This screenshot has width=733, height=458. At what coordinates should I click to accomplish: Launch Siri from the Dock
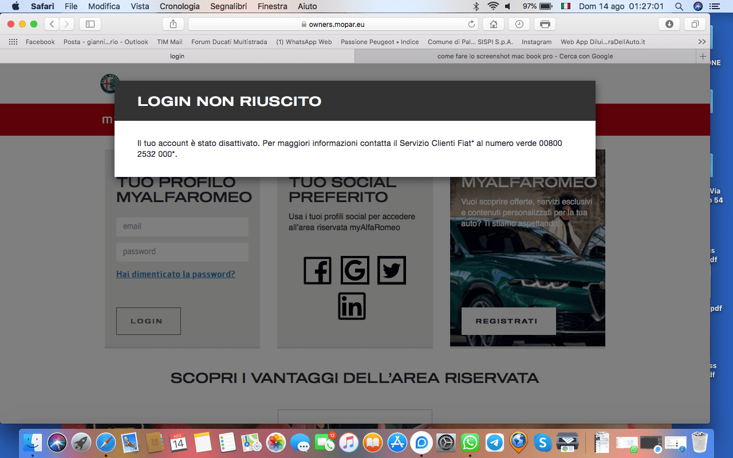[x=57, y=443]
